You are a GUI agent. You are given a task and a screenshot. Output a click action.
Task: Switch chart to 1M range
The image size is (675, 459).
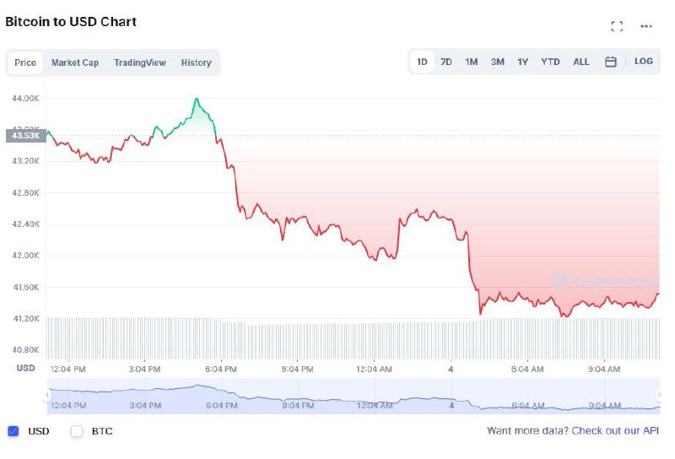tap(472, 62)
